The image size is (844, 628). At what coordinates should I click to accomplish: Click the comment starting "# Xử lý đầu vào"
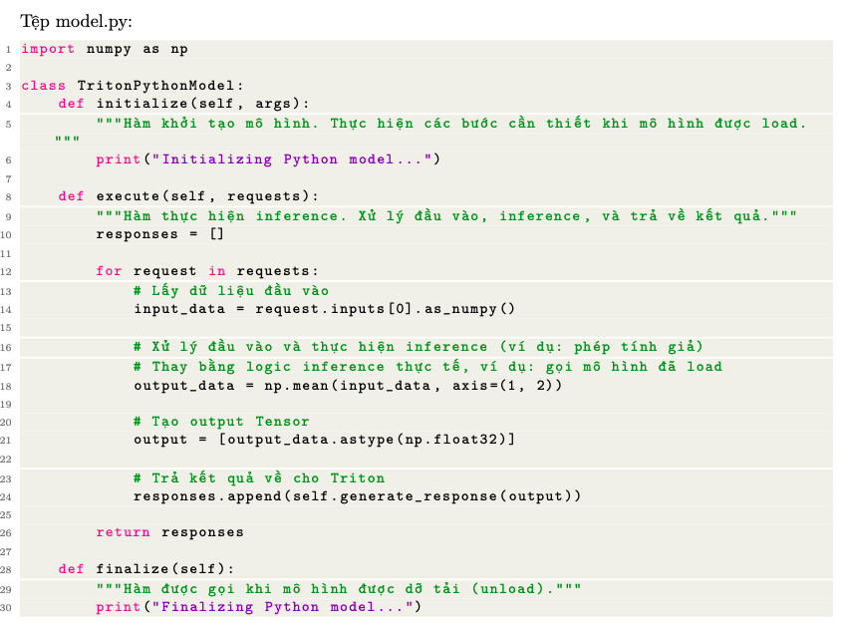point(419,346)
